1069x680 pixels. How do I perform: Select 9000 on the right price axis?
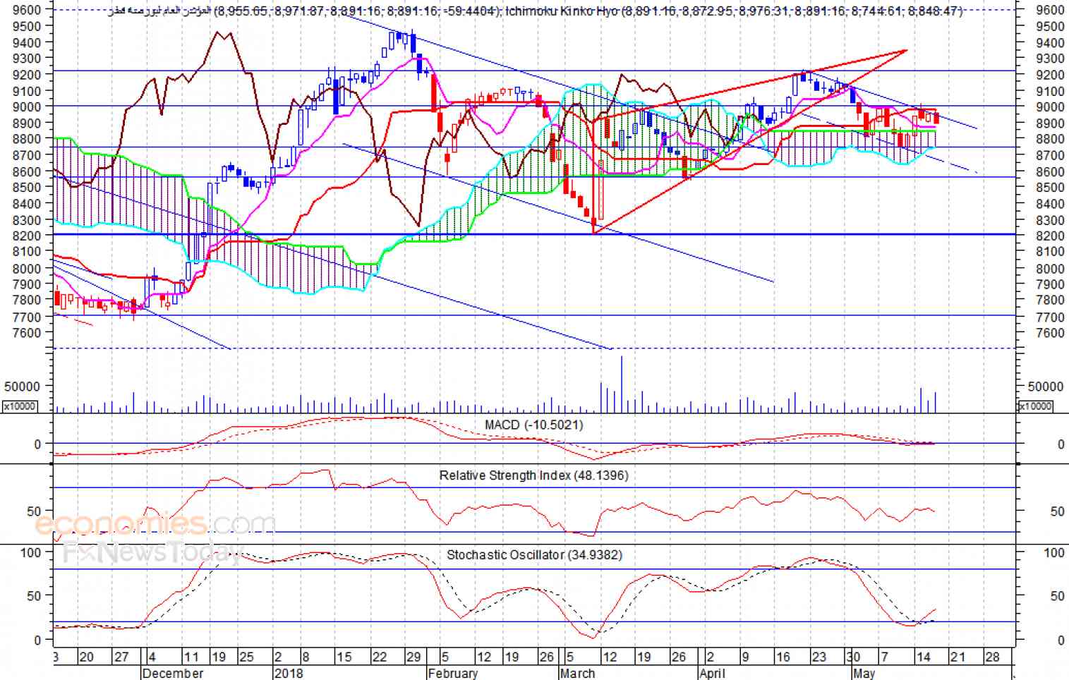click(x=1051, y=107)
